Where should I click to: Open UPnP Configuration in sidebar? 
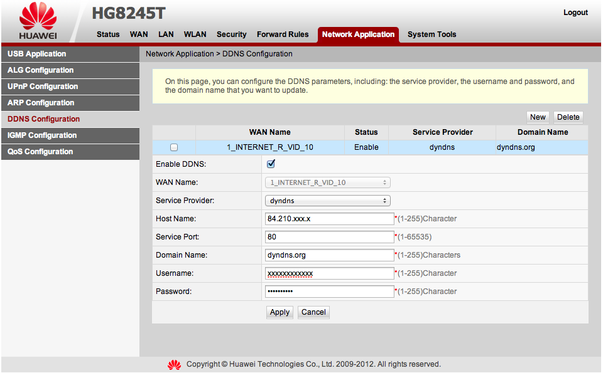point(70,87)
